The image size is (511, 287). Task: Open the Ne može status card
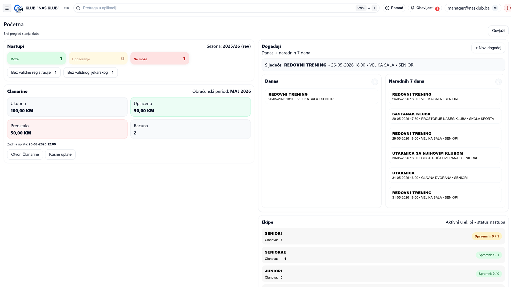point(160,58)
